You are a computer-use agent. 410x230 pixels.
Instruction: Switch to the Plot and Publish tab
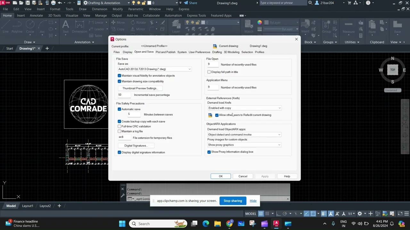pyautogui.click(x=166, y=52)
